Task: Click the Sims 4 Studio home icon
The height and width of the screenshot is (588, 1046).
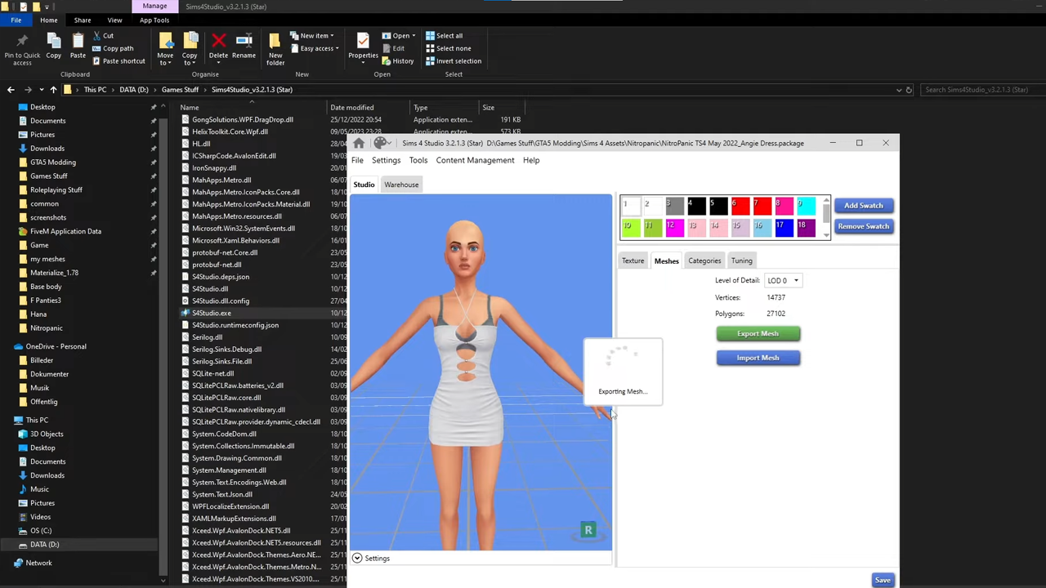Action: point(359,144)
